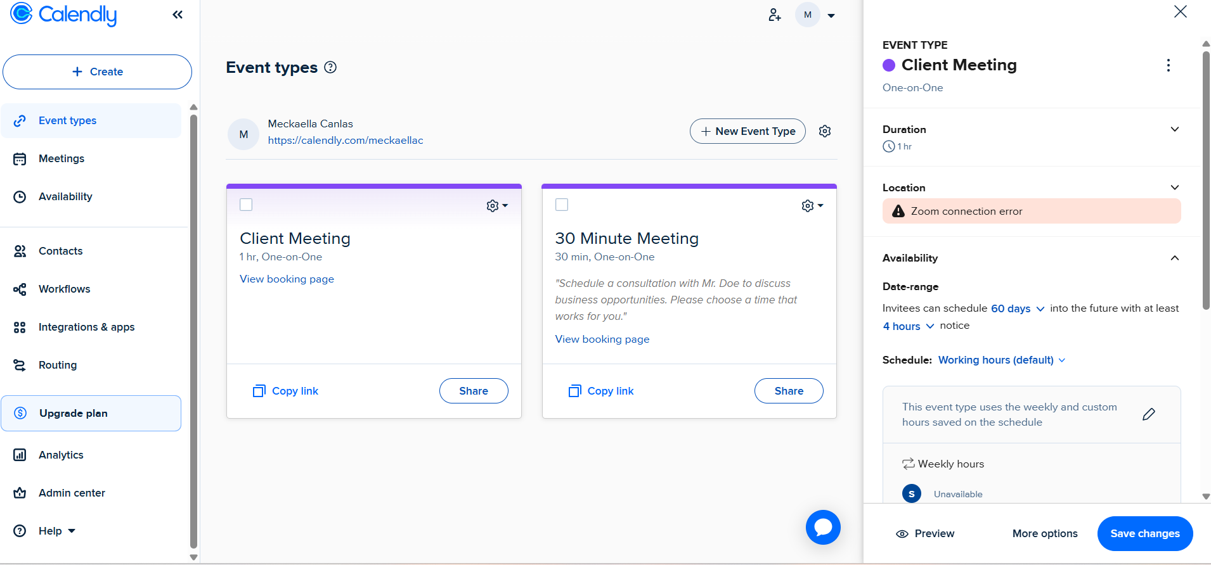Open the Client Meeting three-dot menu
This screenshot has height=565, width=1211.
[1168, 65]
